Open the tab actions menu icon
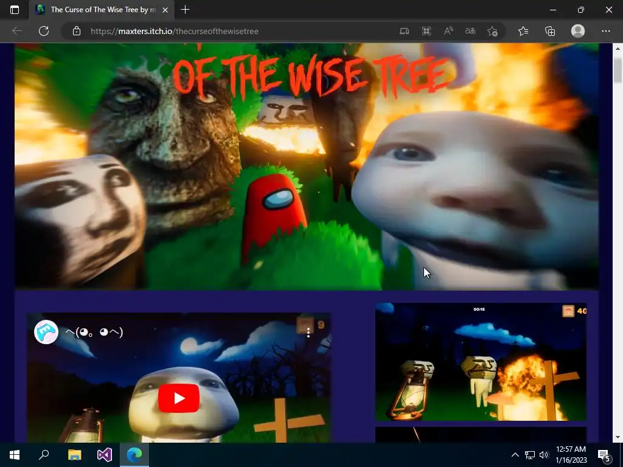623x467 pixels. click(15, 10)
